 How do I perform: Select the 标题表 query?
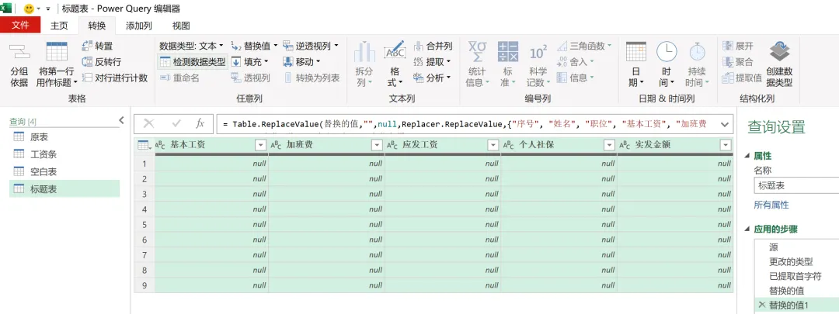tap(64, 188)
